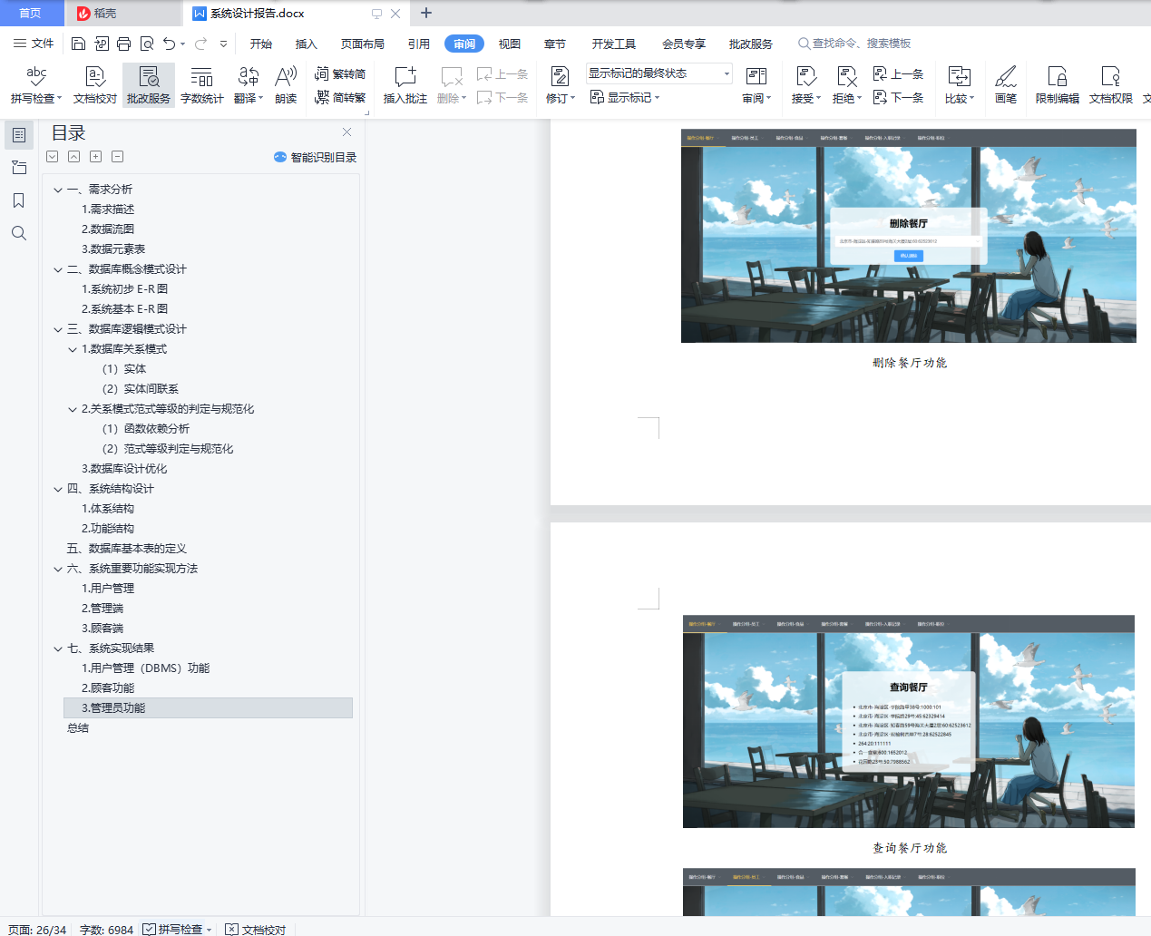This screenshot has width=1151, height=936.
Task: Click 插入批注 to add a comment
Action: (405, 85)
